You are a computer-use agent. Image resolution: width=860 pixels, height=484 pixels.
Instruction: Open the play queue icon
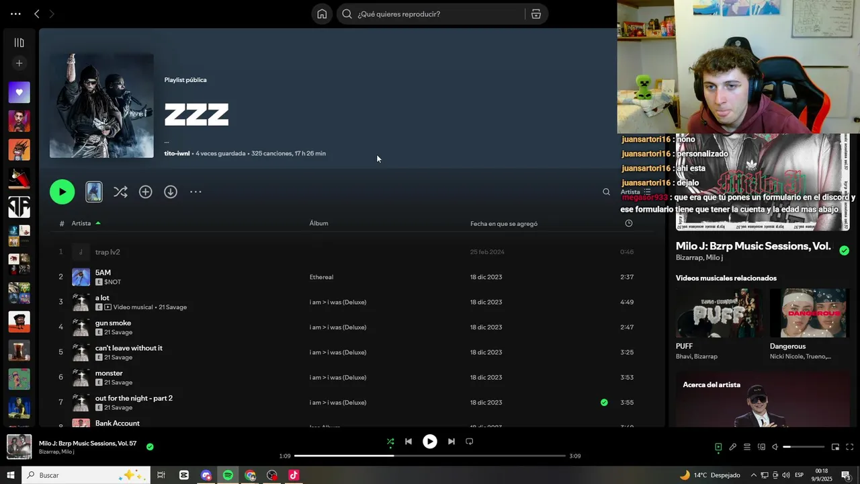coord(747,447)
